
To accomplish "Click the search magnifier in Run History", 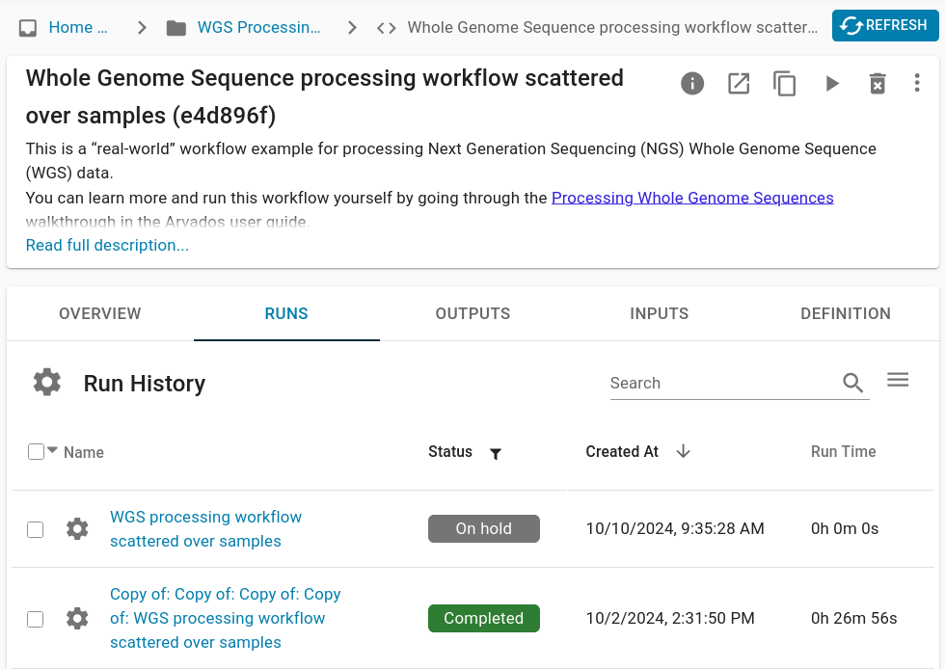I will click(853, 383).
